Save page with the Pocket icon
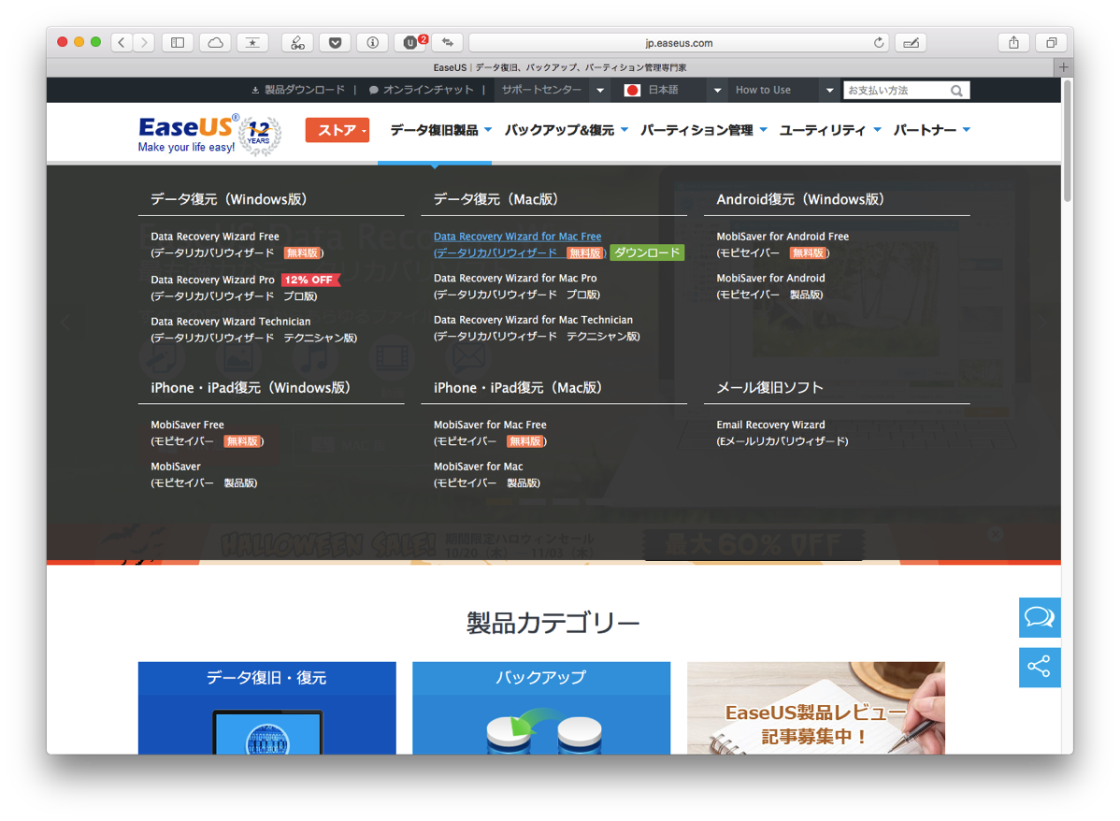The width and height of the screenshot is (1120, 821). 335,43
